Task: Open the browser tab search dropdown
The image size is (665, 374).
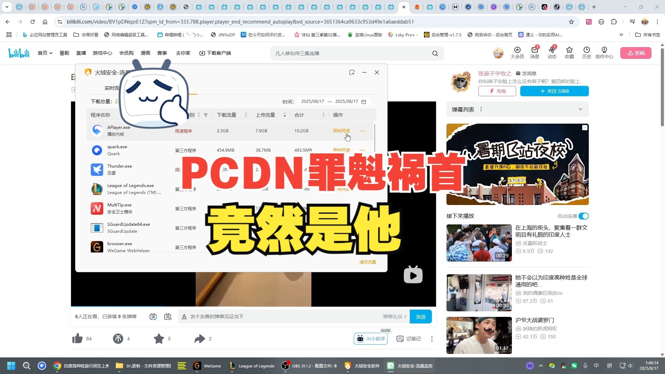Action: [7, 7]
